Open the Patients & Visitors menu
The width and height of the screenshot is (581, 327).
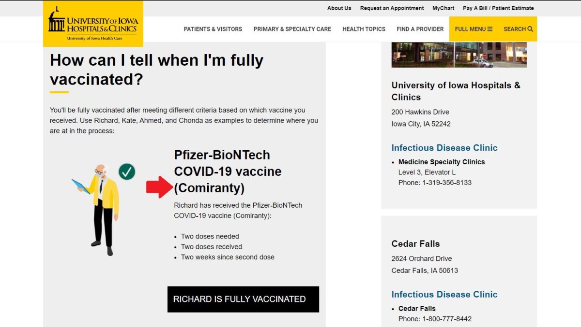tap(213, 29)
